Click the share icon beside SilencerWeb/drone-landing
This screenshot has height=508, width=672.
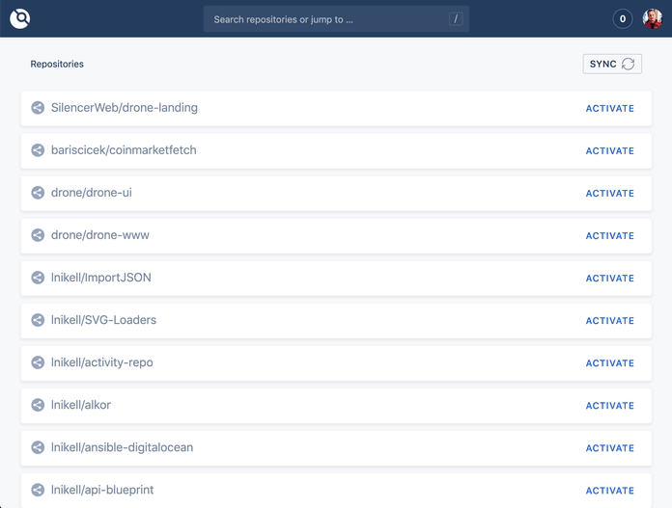point(38,108)
